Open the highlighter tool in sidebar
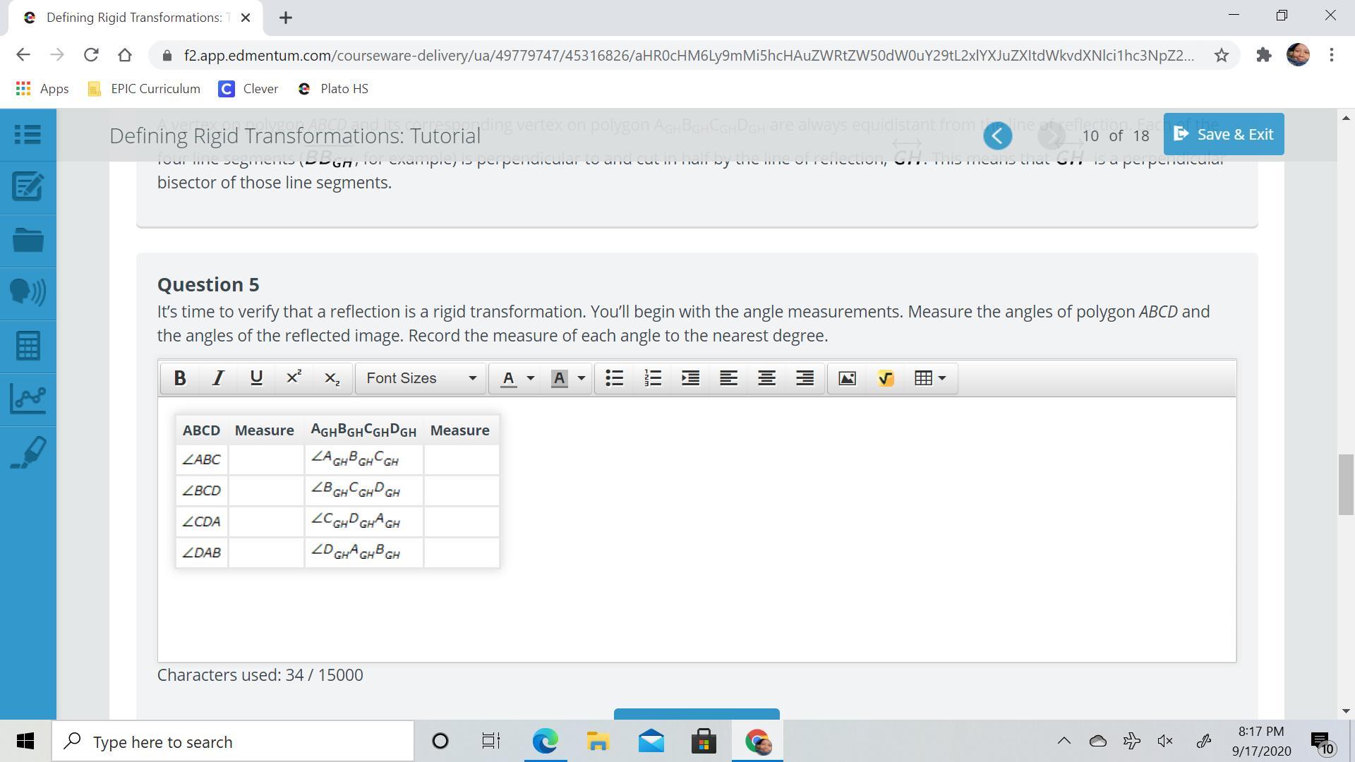This screenshot has height=762, width=1355. tap(28, 452)
